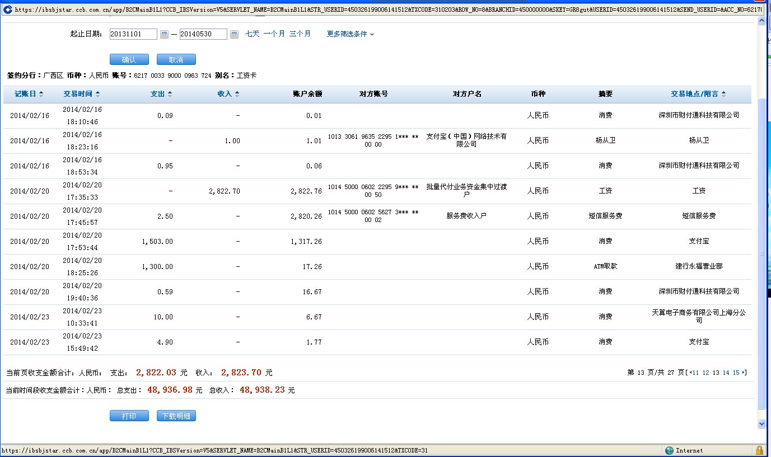
Task: Sort by 交易时间 column arrows
Action: pos(82,94)
